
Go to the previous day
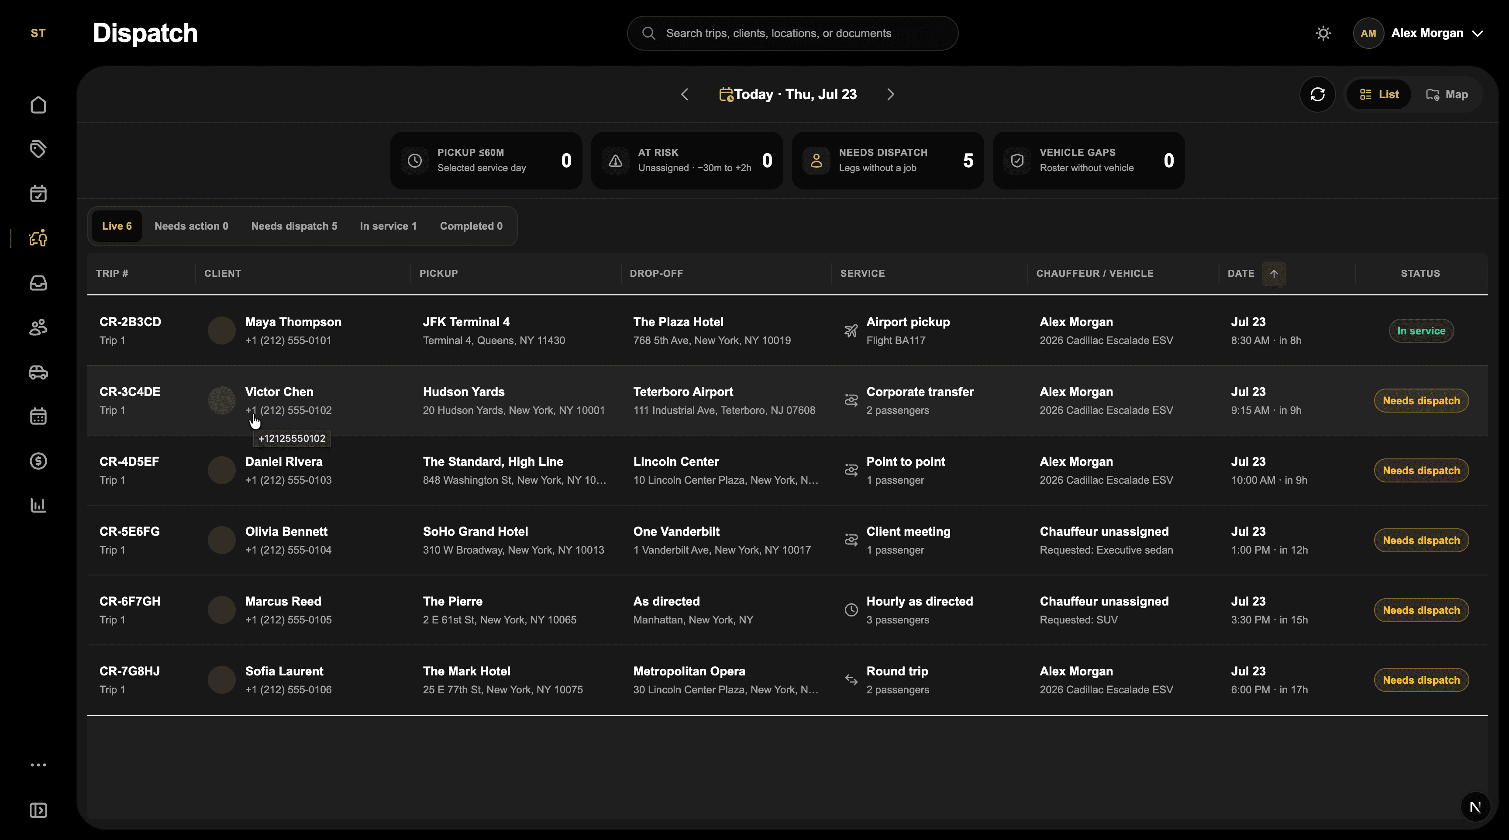click(x=685, y=94)
